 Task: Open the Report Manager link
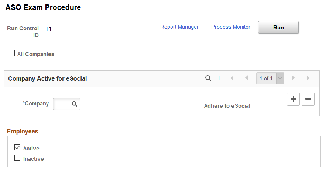(179, 27)
